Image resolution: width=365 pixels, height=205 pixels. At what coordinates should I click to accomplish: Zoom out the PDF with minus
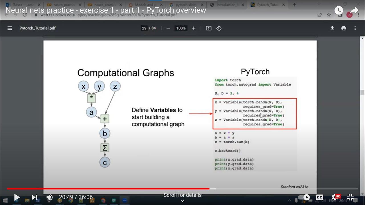coord(168,28)
